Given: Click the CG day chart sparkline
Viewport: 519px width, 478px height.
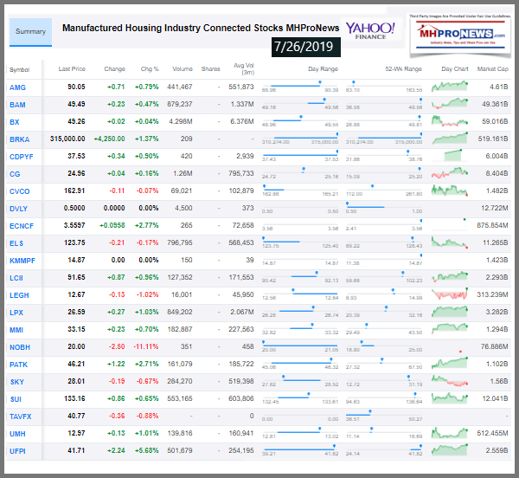Looking at the screenshot, I should click(450, 172).
